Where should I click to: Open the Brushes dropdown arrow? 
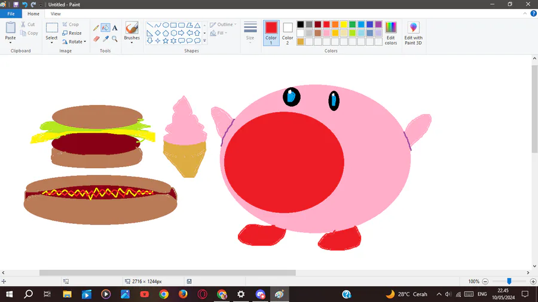coord(132,42)
